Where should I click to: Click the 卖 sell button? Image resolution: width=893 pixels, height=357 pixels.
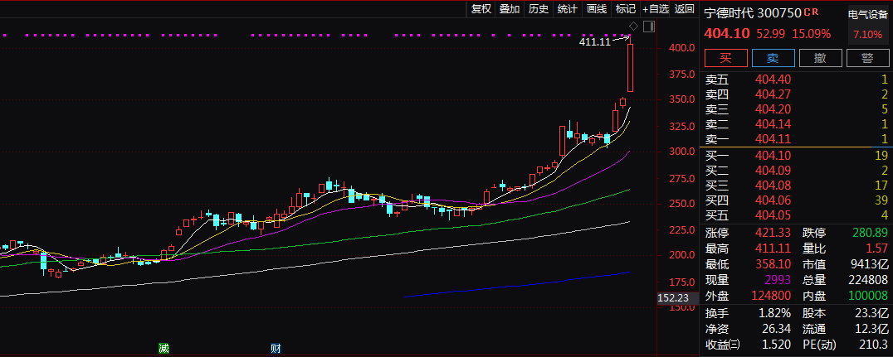click(x=772, y=57)
